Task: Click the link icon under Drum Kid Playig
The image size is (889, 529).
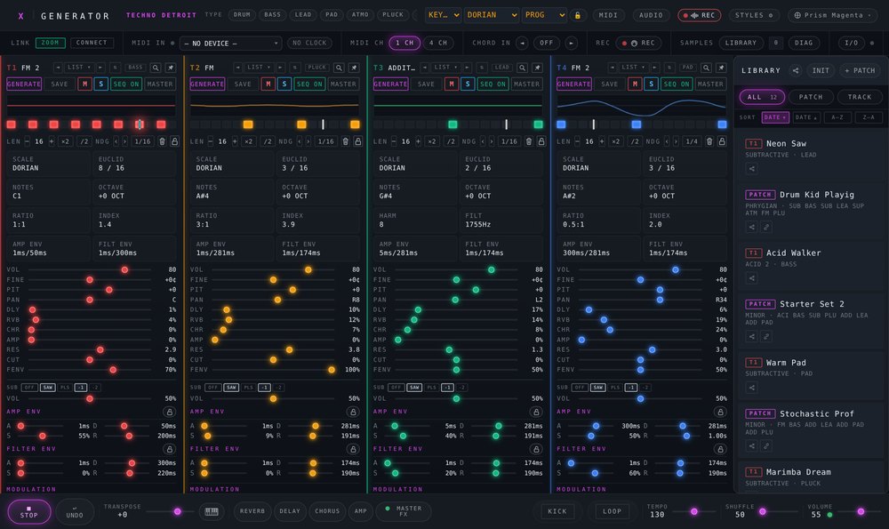Action: point(766,228)
